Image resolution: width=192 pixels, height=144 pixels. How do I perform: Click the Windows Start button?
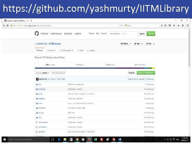5,139
